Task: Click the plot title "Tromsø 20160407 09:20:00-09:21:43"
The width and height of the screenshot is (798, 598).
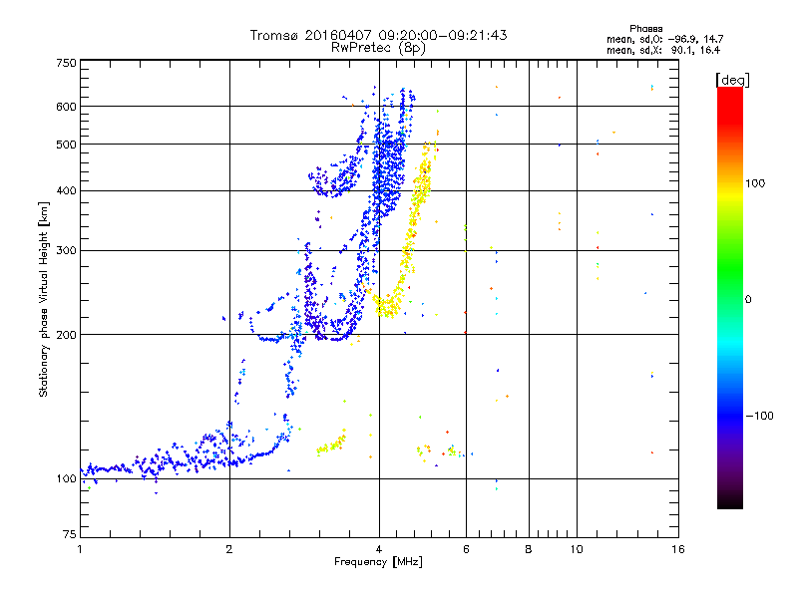Action: (x=378, y=35)
